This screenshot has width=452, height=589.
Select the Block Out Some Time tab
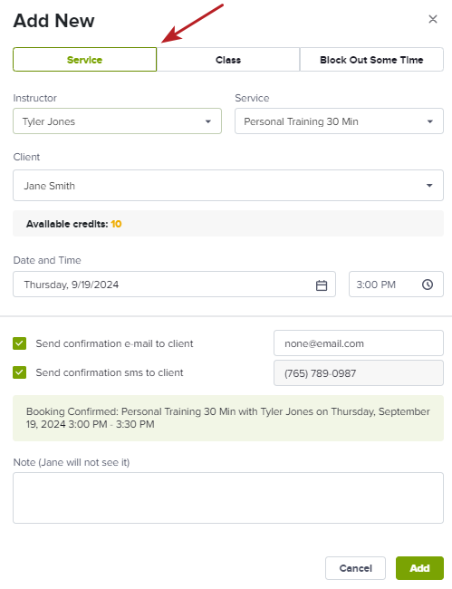tap(371, 60)
